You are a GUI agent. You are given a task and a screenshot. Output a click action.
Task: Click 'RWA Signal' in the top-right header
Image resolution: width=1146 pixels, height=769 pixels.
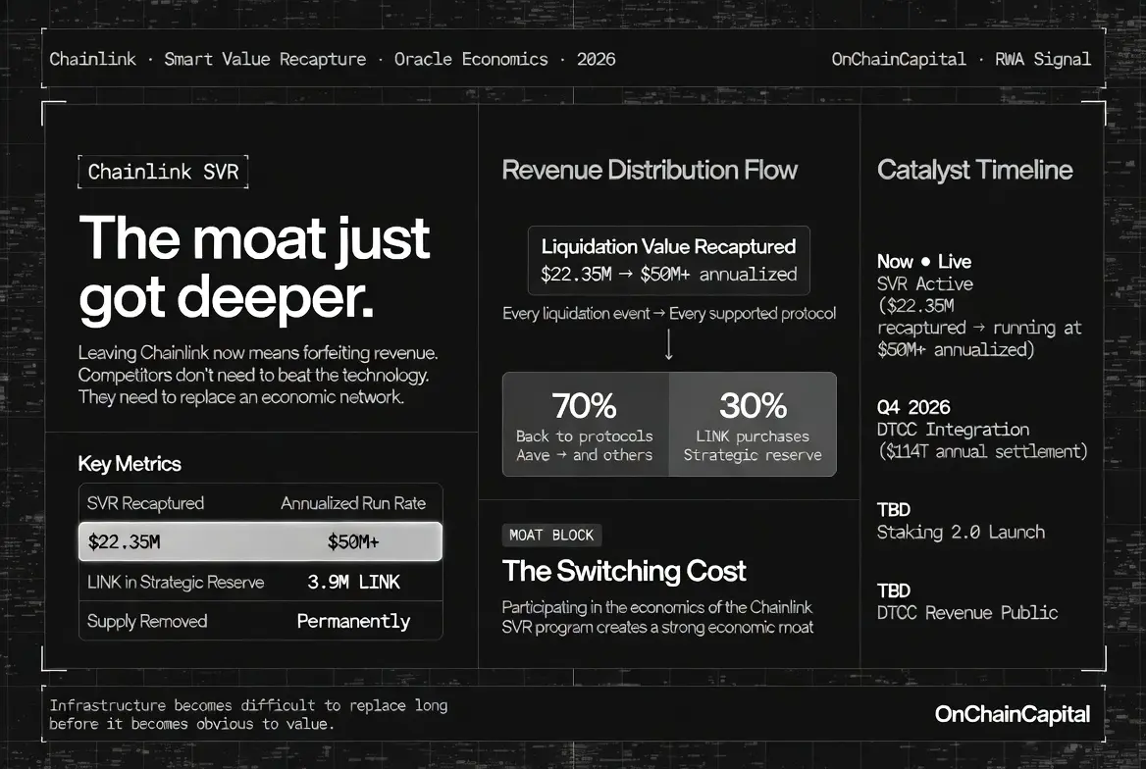1043,59
